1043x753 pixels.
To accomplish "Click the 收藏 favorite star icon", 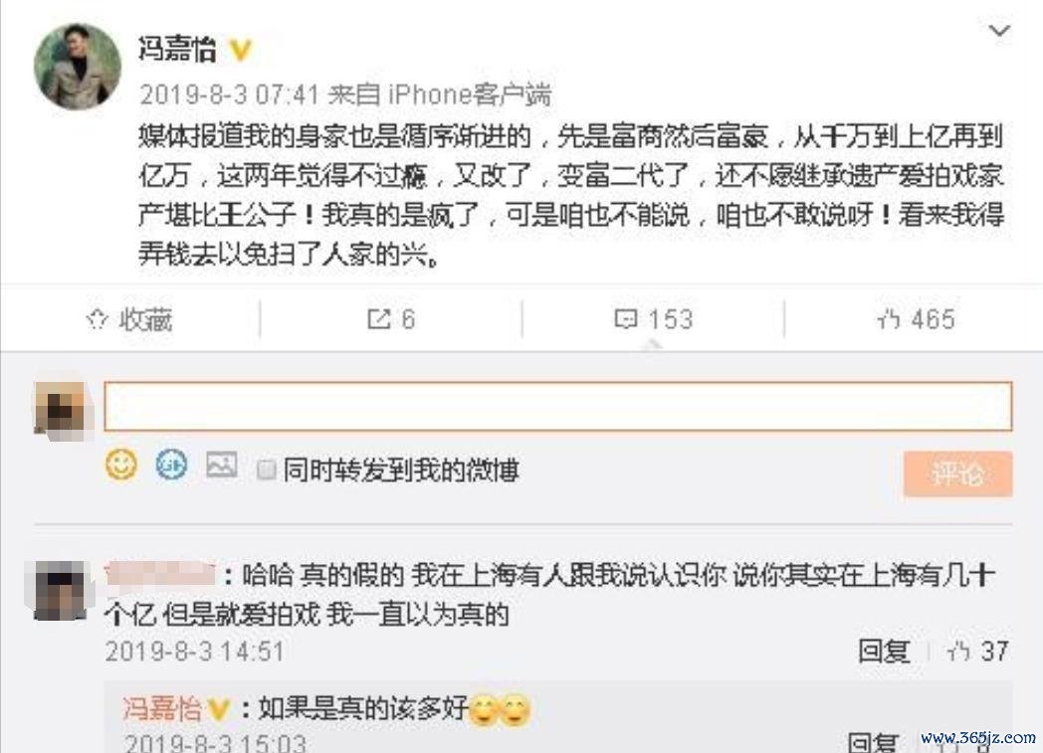I will pos(98,319).
